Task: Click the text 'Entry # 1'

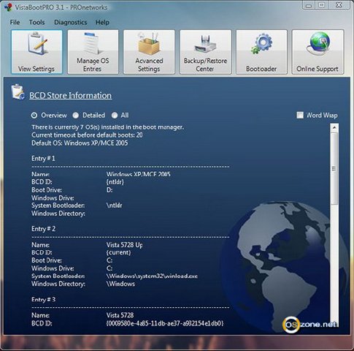Action: pyautogui.click(x=43, y=159)
